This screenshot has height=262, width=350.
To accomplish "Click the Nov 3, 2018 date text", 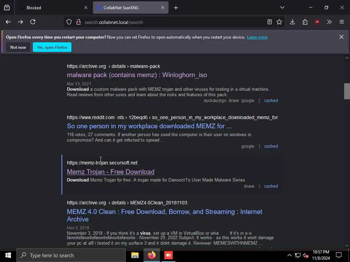I will click(x=78, y=228).
